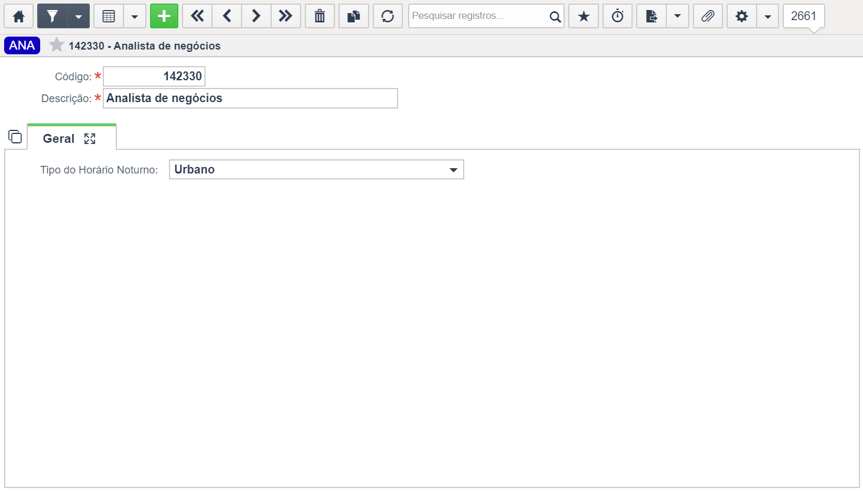Go to the previous record
Viewport: 863px width, 491px height.
point(227,17)
